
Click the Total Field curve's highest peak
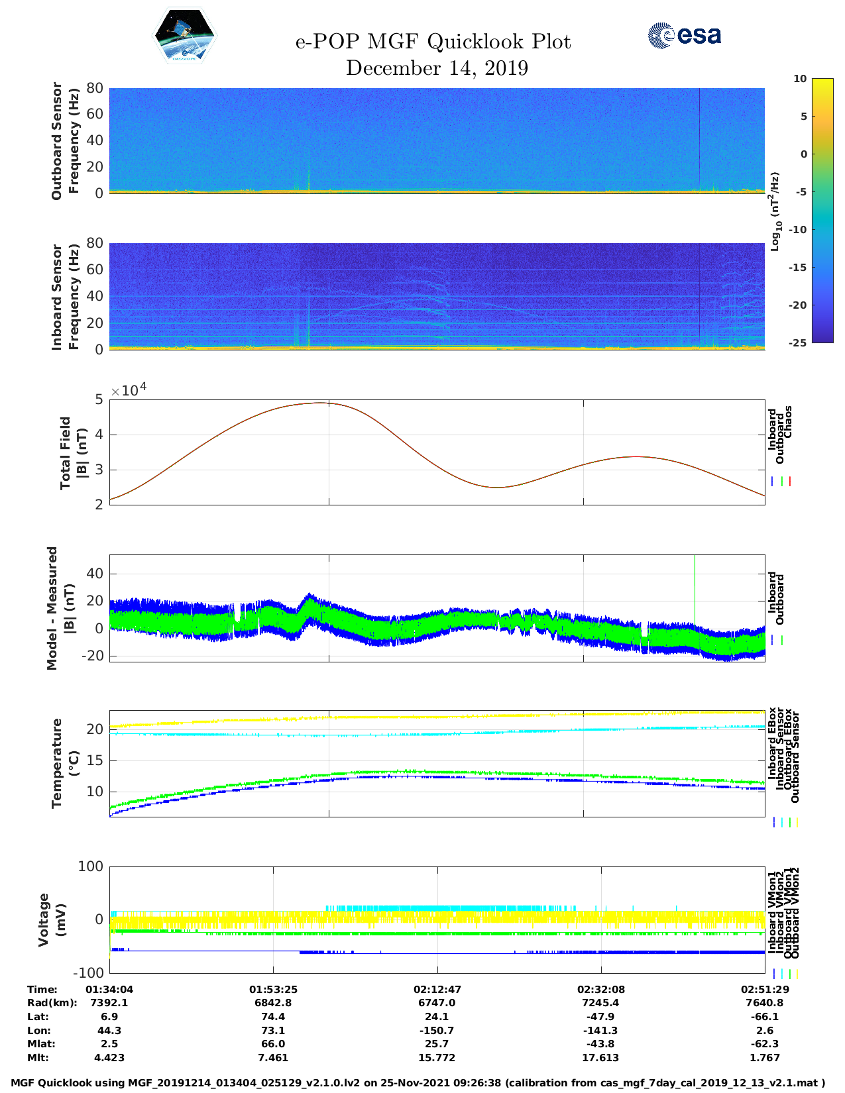pyautogui.click(x=322, y=403)
